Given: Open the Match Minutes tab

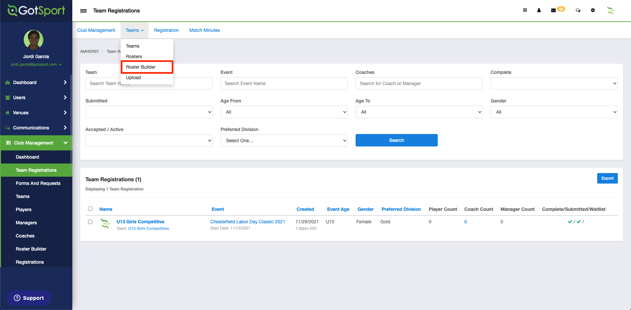Looking at the screenshot, I should (x=204, y=30).
